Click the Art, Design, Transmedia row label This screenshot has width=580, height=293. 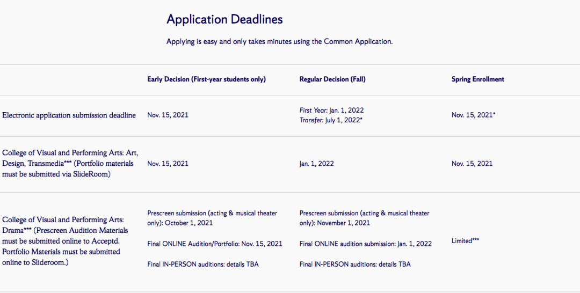(x=70, y=164)
